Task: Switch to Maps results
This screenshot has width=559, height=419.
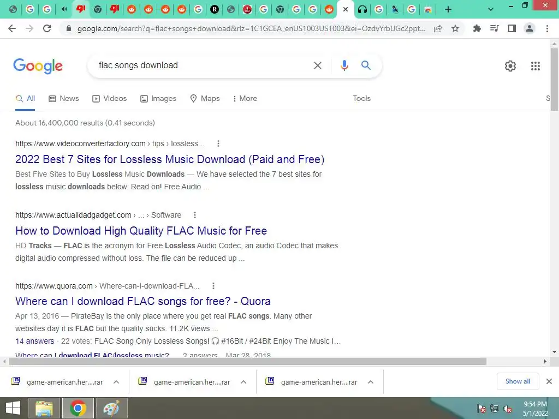Action: click(x=205, y=98)
